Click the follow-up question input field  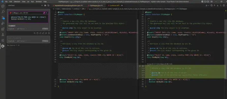(x=25, y=38)
